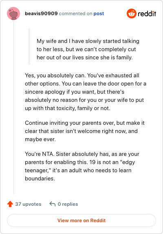Open the beavis90909 username profile

point(41,13)
